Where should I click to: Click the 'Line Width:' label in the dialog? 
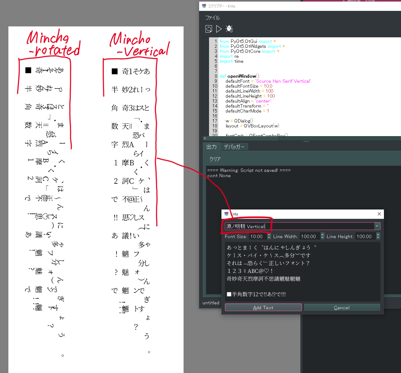pyautogui.click(x=285, y=237)
